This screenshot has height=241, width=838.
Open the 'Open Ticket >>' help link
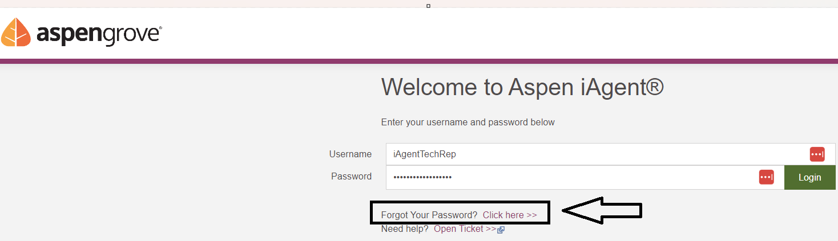click(x=465, y=229)
